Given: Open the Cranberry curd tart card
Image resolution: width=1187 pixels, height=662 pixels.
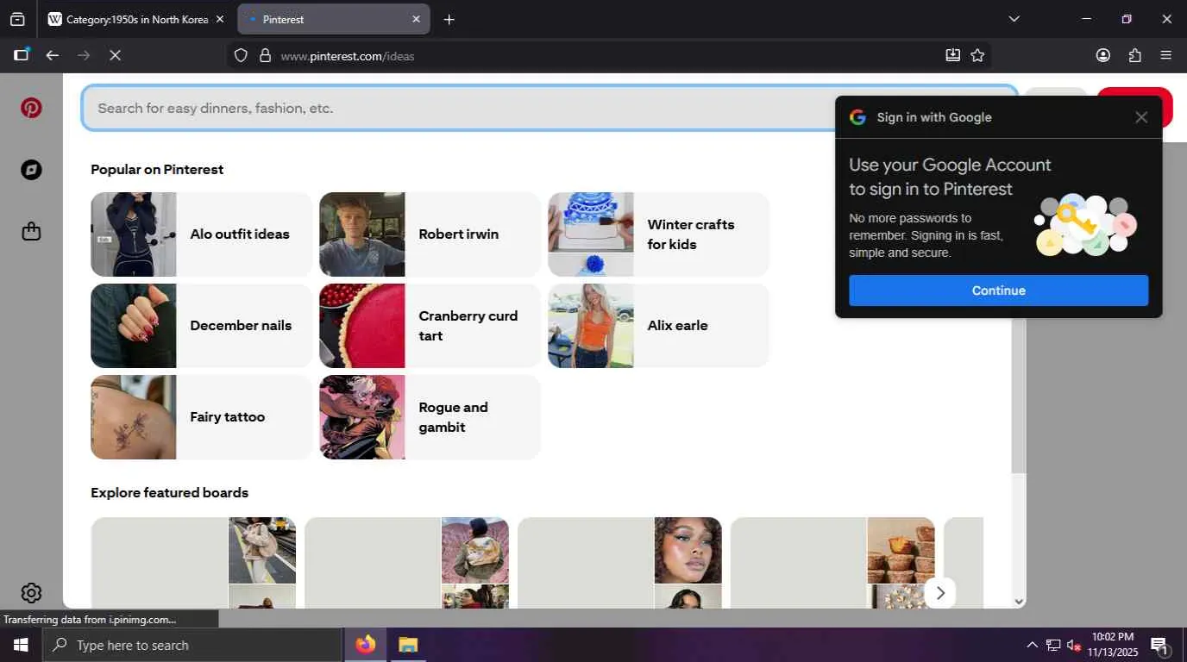Looking at the screenshot, I should pos(430,326).
